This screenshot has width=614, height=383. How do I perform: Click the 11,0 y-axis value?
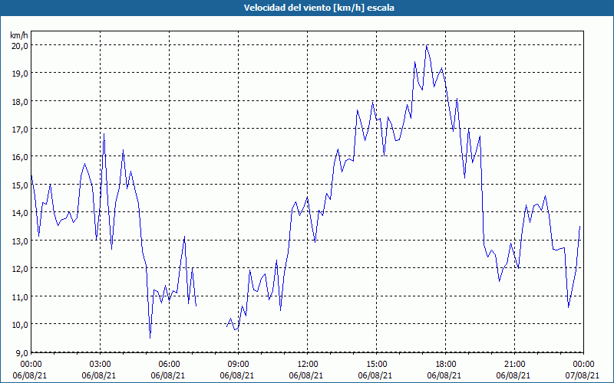tap(20, 296)
